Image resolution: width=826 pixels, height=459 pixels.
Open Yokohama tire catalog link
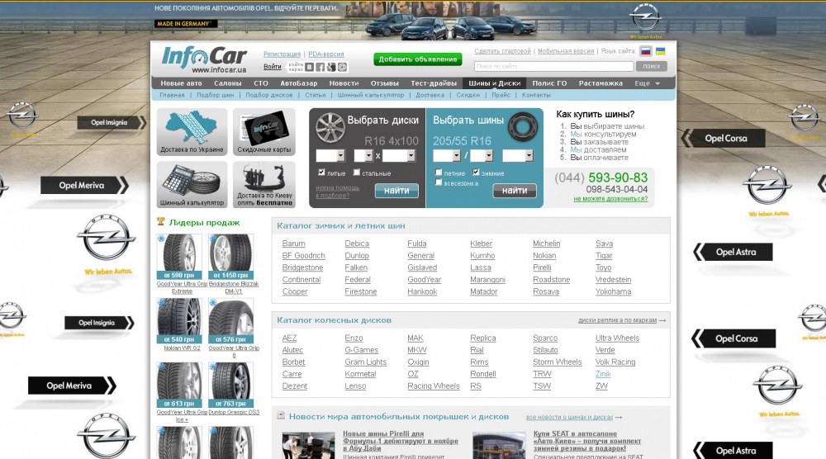[x=613, y=291]
